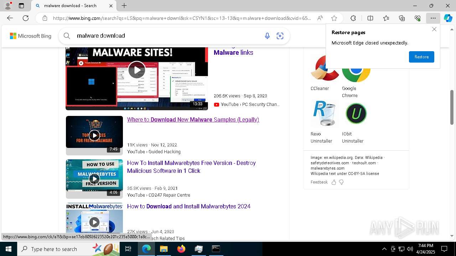Open File Explorer from taskbar
456x256 pixels.
(164, 249)
